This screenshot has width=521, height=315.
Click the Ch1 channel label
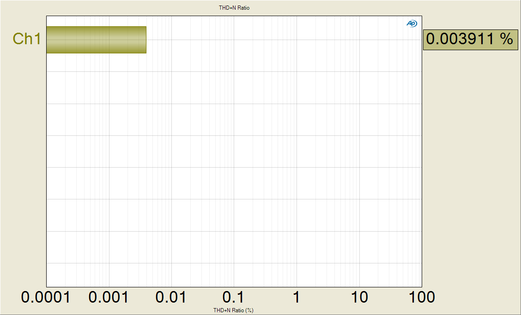(27, 39)
